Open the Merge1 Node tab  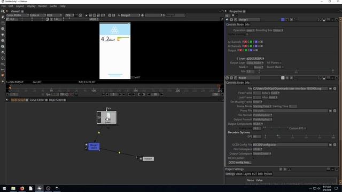[x=240, y=25]
